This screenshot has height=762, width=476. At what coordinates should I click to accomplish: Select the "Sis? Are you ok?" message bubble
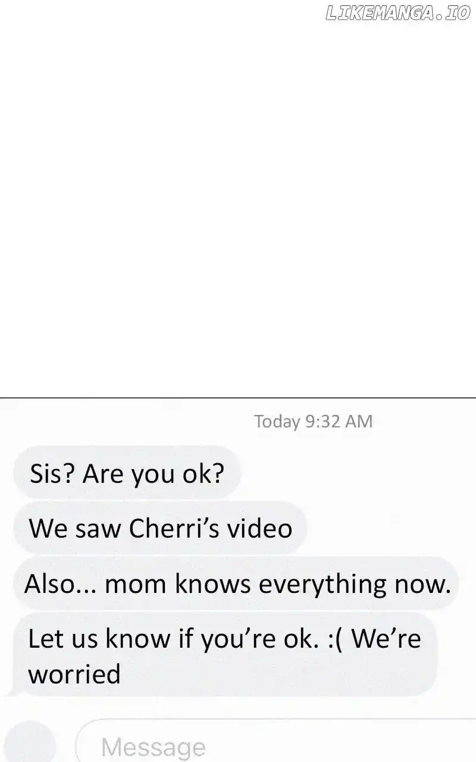[x=126, y=473]
